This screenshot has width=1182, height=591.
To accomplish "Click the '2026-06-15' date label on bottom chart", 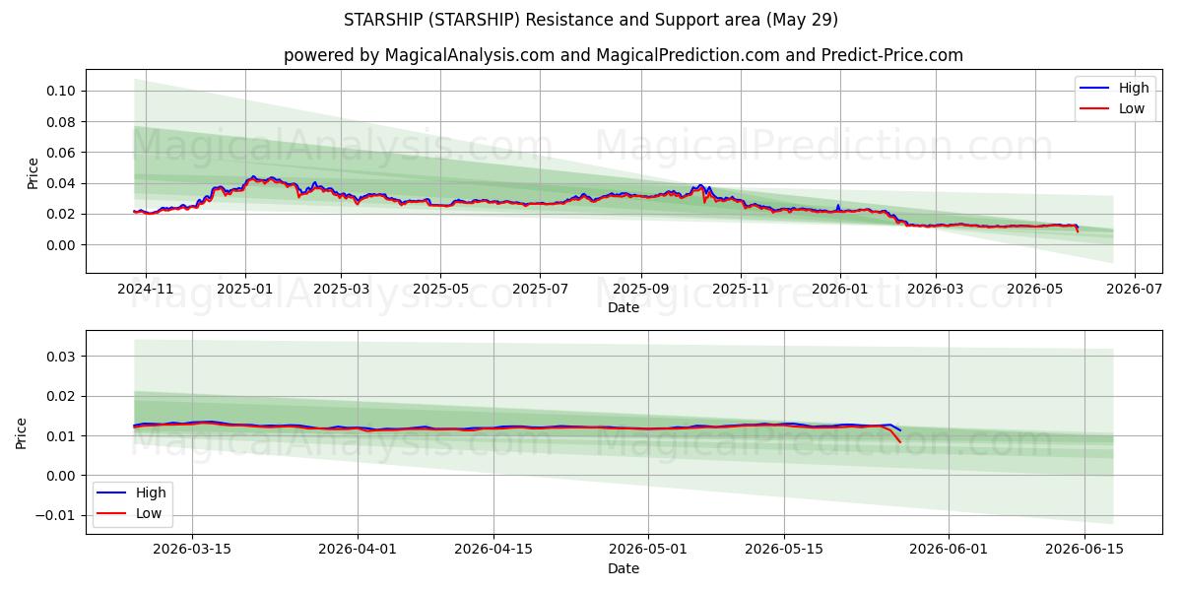I will (x=1085, y=551).
